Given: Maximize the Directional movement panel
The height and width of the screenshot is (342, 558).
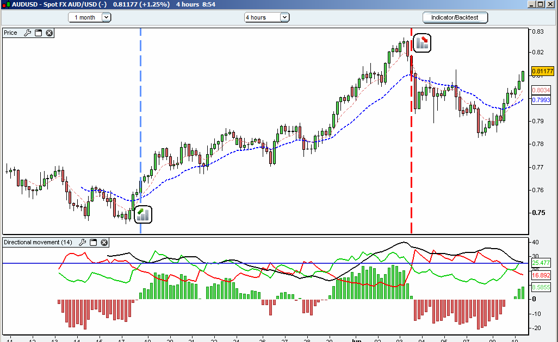Looking at the screenshot, I should coord(93,243).
